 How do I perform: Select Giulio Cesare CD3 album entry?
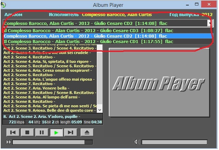[107, 31]
